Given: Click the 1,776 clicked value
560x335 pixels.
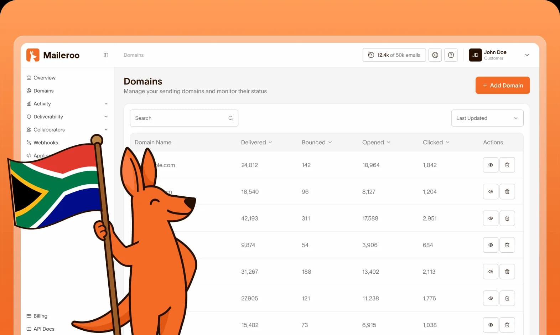Looking at the screenshot, I should pyautogui.click(x=429, y=298).
